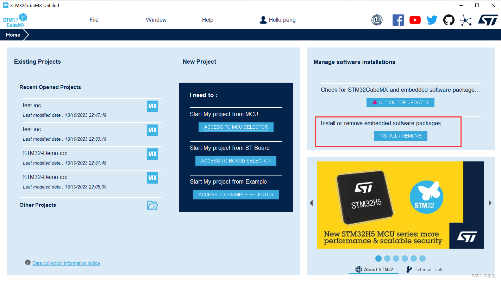This screenshot has height=281, width=501.
Task: Minimize the STM32CubeMX window
Action: point(461,5)
